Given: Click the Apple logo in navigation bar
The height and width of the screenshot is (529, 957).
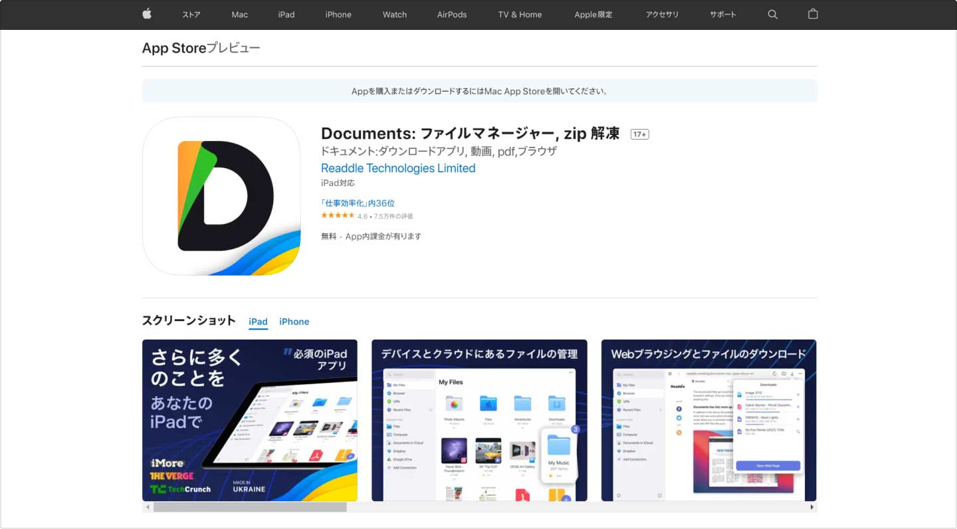Looking at the screenshot, I should (147, 14).
